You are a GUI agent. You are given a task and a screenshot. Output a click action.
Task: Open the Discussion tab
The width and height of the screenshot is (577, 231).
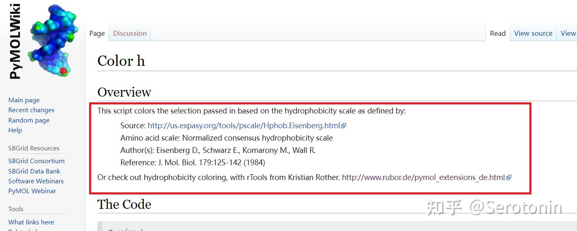coord(130,33)
